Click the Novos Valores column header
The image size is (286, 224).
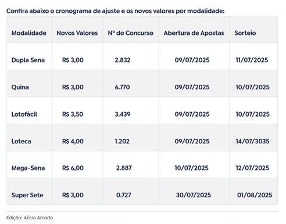(77, 33)
